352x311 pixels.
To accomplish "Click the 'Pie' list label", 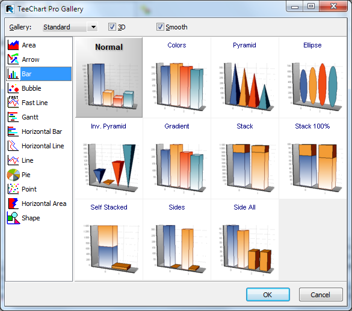I will 26,175.
